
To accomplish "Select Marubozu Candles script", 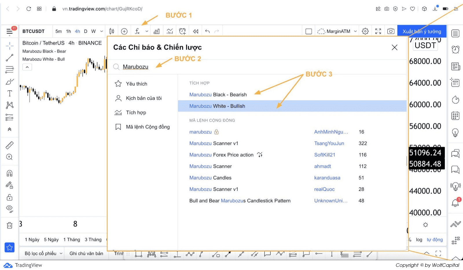I will [292, 178].
